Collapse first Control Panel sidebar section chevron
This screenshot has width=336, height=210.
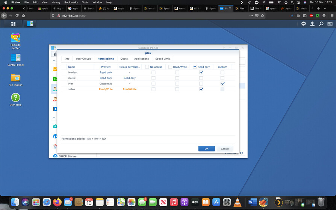tap(54, 60)
